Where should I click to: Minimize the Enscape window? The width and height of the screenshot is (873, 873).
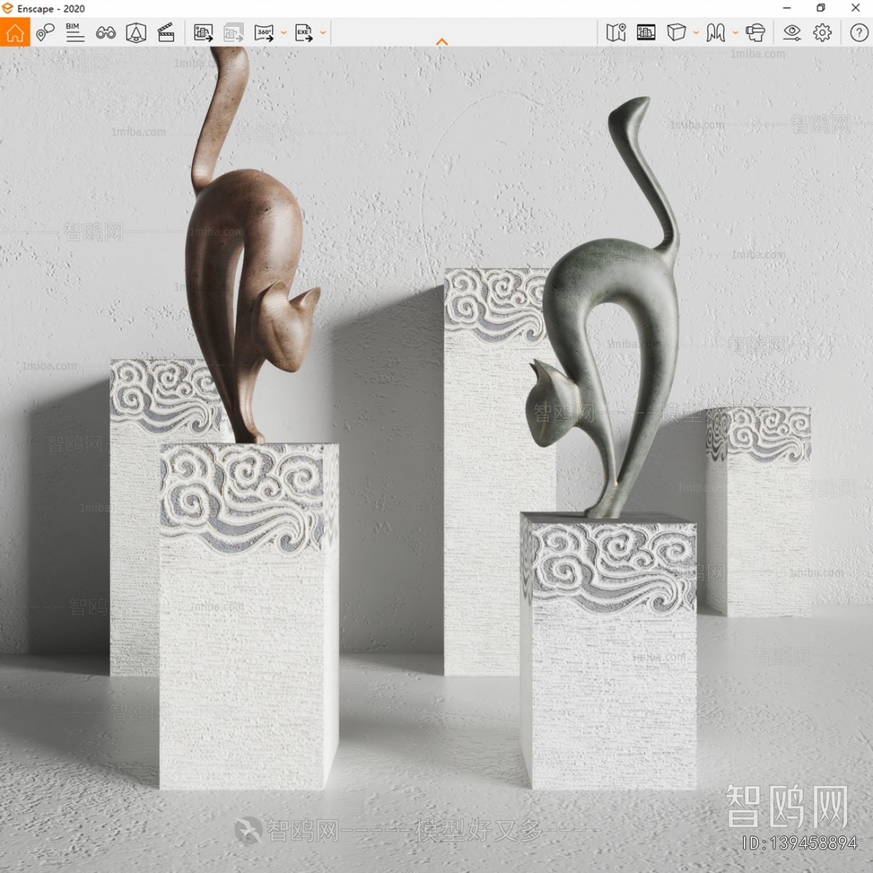(787, 8)
